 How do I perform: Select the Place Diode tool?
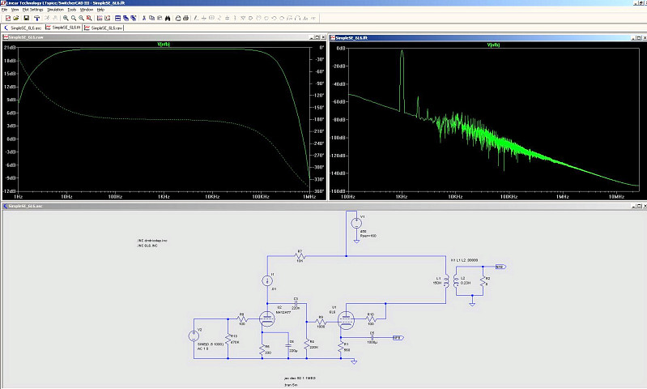click(x=243, y=18)
